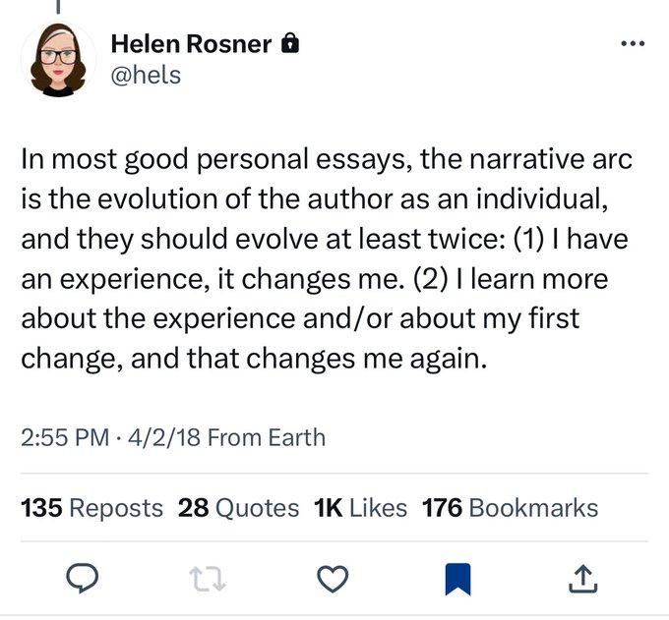
Task: View who gave the 1K Likes
Action: (360, 508)
